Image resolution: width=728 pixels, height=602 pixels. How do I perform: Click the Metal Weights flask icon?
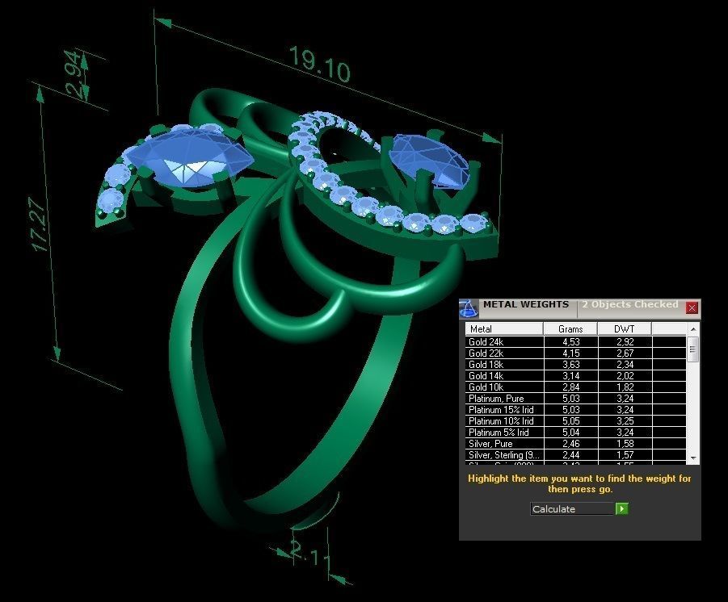pyautogui.click(x=468, y=308)
